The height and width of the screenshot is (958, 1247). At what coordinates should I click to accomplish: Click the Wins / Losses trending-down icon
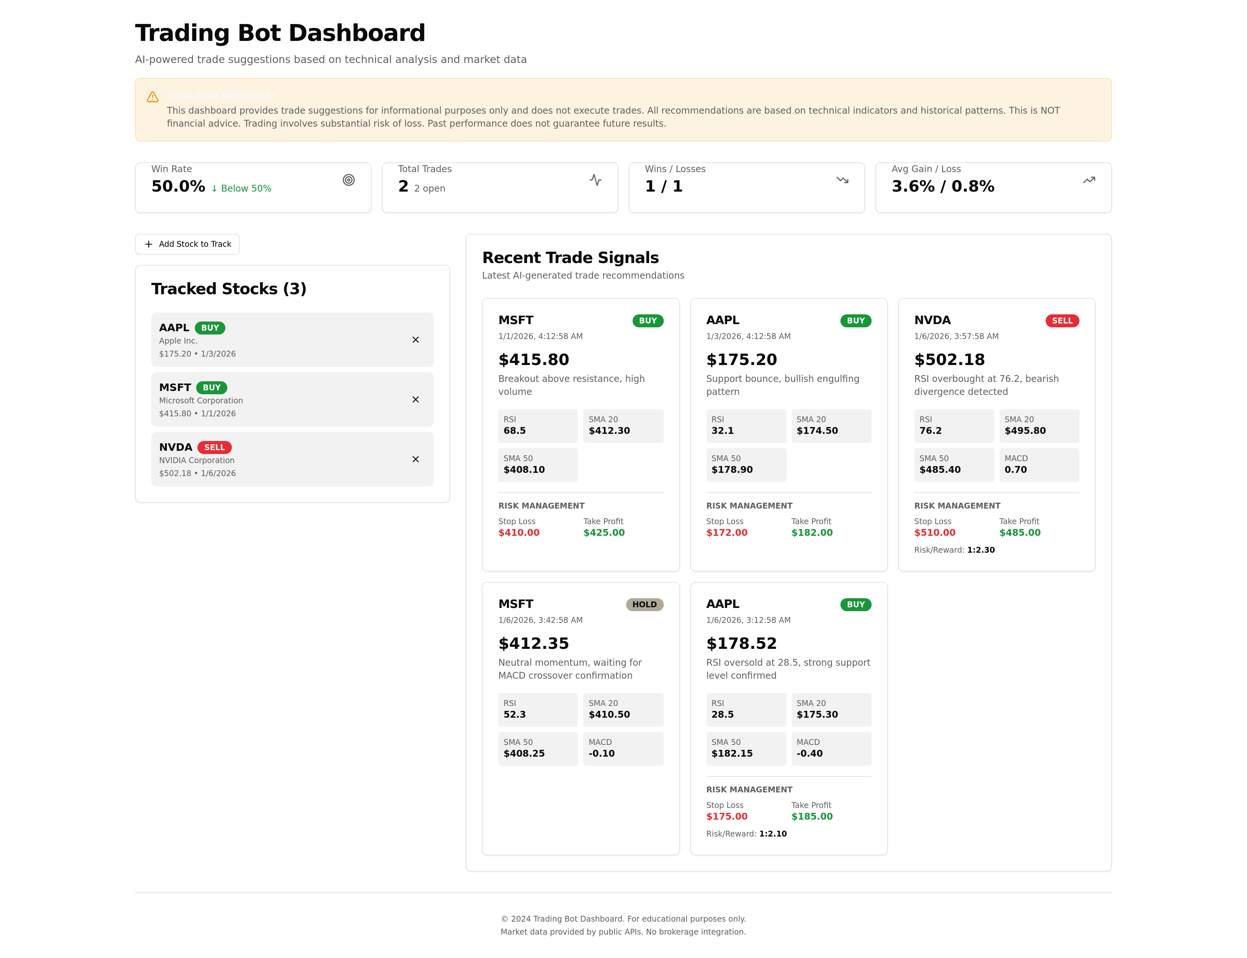pyautogui.click(x=842, y=180)
